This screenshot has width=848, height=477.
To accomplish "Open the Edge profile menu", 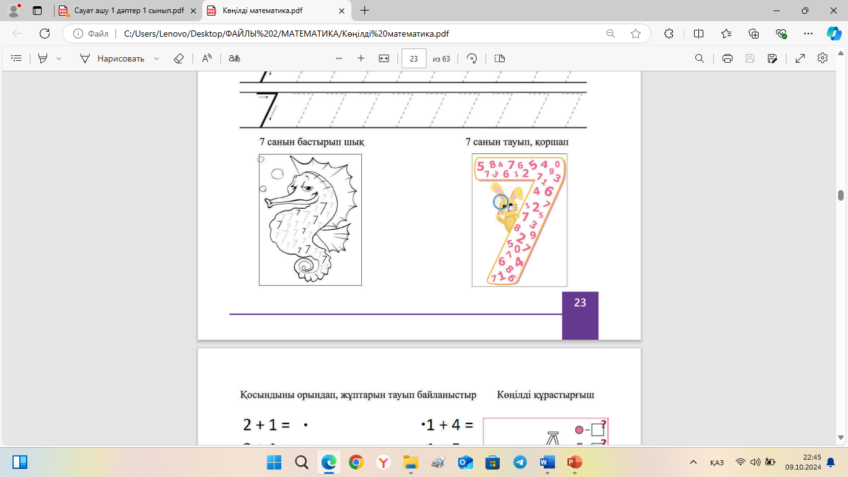I will [x=14, y=11].
